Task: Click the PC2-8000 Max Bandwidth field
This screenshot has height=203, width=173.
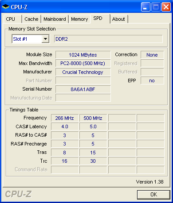Action: pyautogui.click(x=83, y=63)
